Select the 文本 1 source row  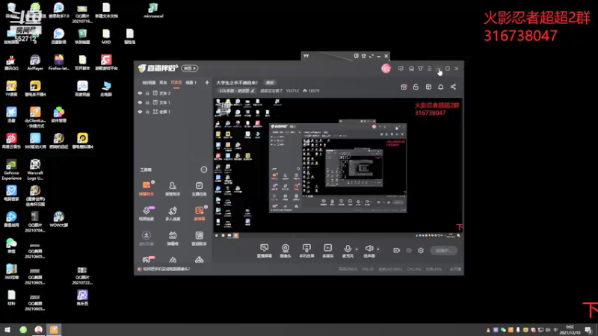click(x=173, y=102)
